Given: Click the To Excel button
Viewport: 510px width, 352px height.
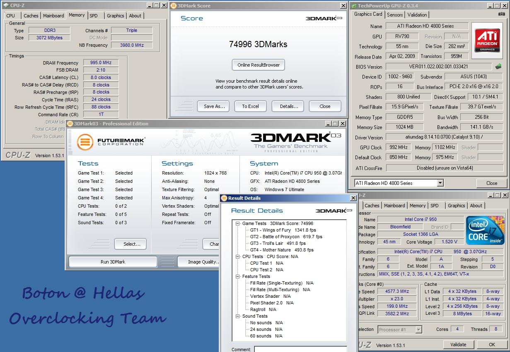Looking at the screenshot, I should pyautogui.click(x=250, y=106).
